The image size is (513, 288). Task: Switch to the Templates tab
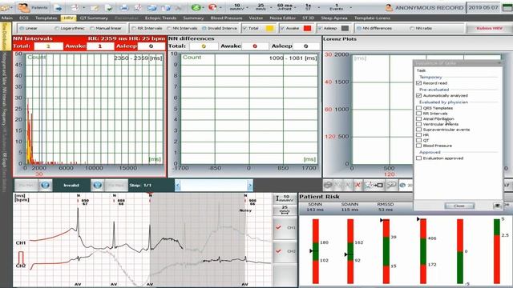point(46,18)
